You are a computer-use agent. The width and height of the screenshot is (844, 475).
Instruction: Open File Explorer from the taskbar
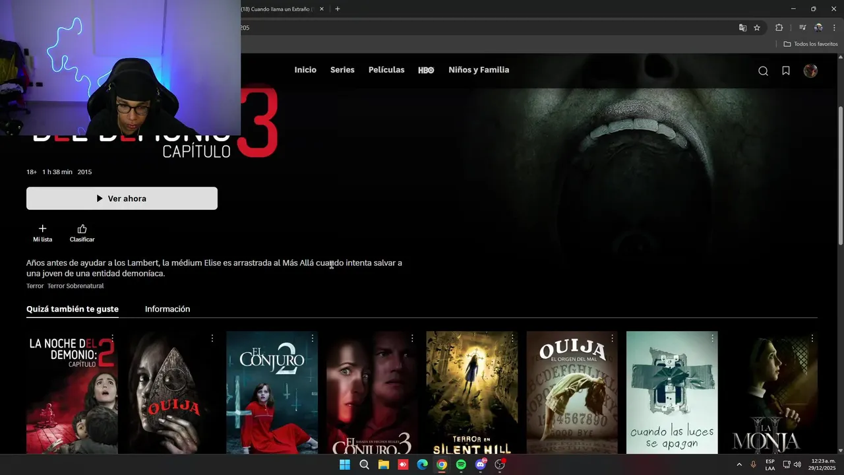click(x=384, y=464)
